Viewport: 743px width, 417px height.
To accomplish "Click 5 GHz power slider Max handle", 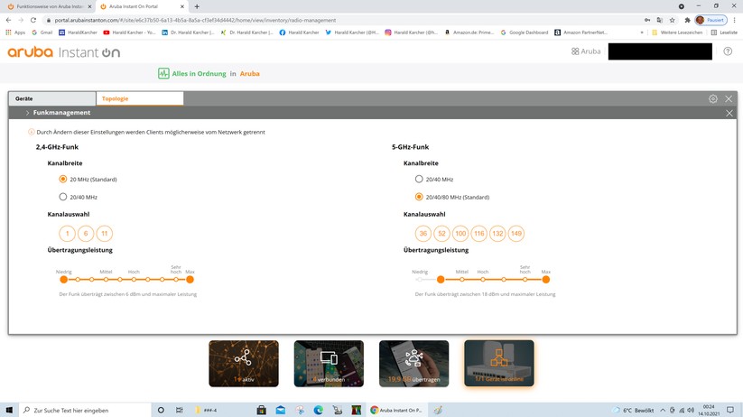I will 546,280.
